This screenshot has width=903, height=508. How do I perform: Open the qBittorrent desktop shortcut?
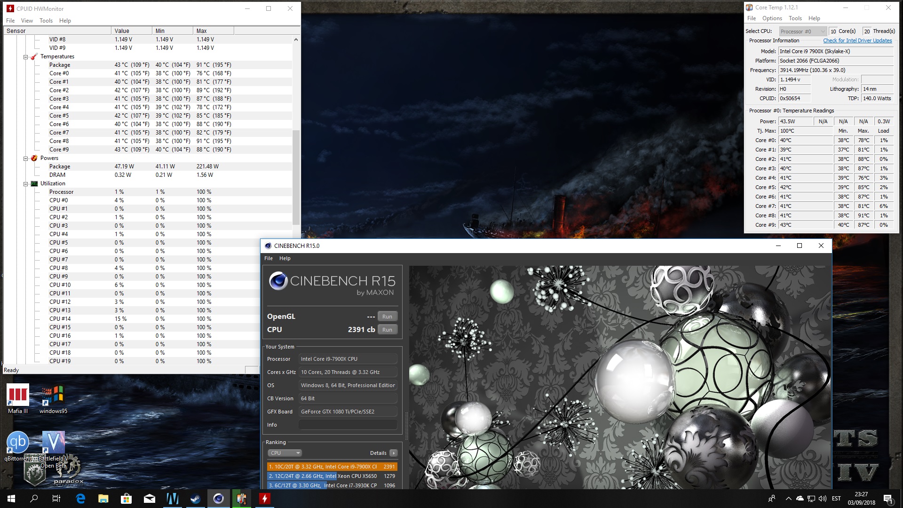point(18,446)
